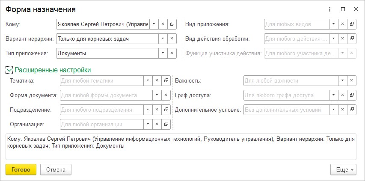This screenshot has height=181, width=365.
Task: Open Гриф доступа selection form icon
Action: (x=351, y=95)
